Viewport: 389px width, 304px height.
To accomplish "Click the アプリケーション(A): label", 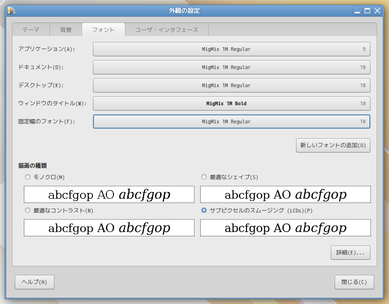I will pyautogui.click(x=47, y=49).
